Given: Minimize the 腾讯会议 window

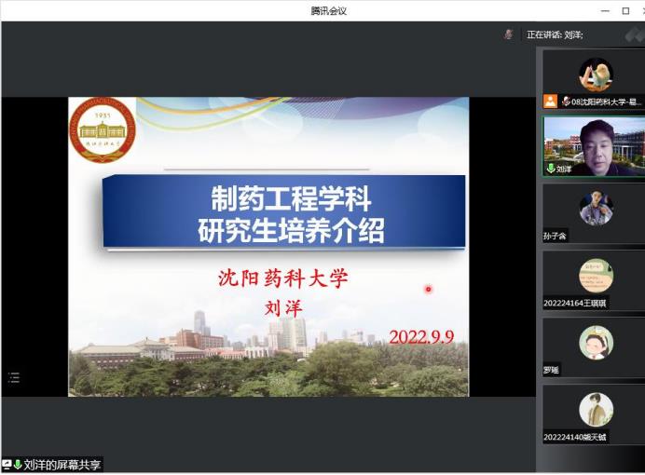Looking at the screenshot, I should [x=605, y=10].
